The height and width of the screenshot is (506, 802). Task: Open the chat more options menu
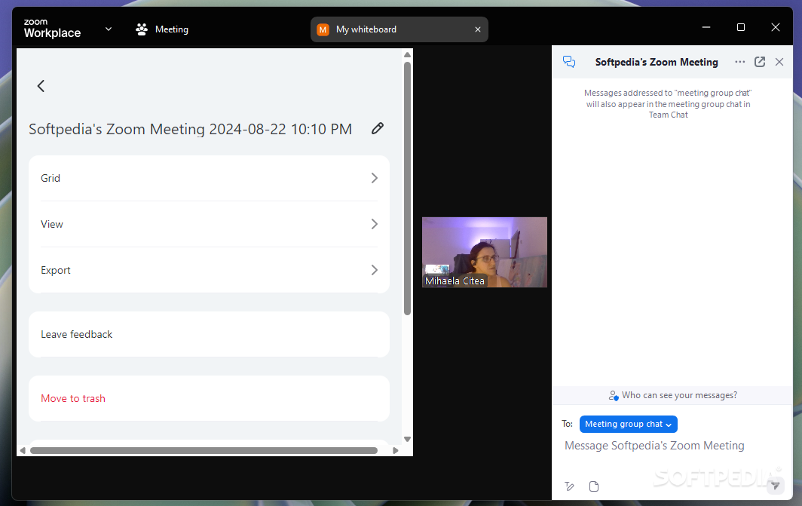pos(739,62)
